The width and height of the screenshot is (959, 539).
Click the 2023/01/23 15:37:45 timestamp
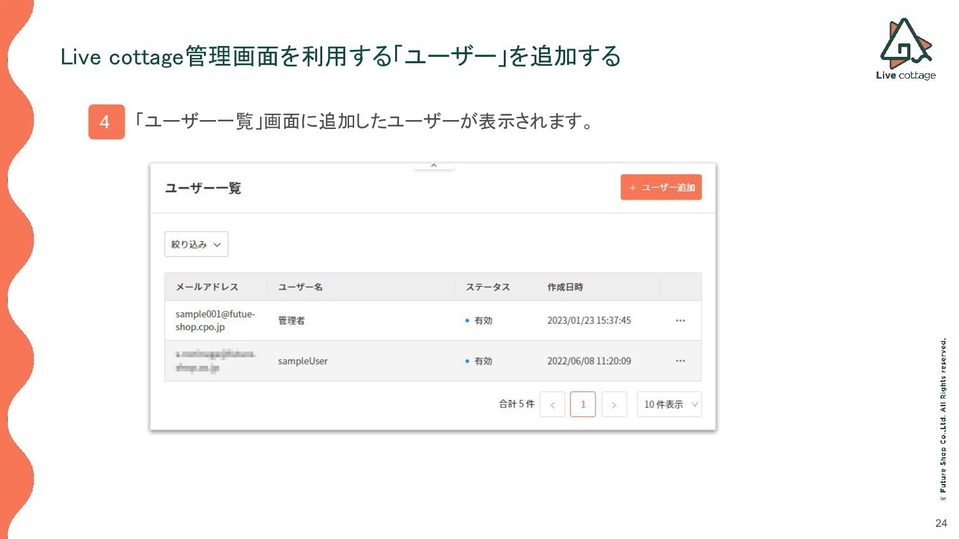coord(589,321)
